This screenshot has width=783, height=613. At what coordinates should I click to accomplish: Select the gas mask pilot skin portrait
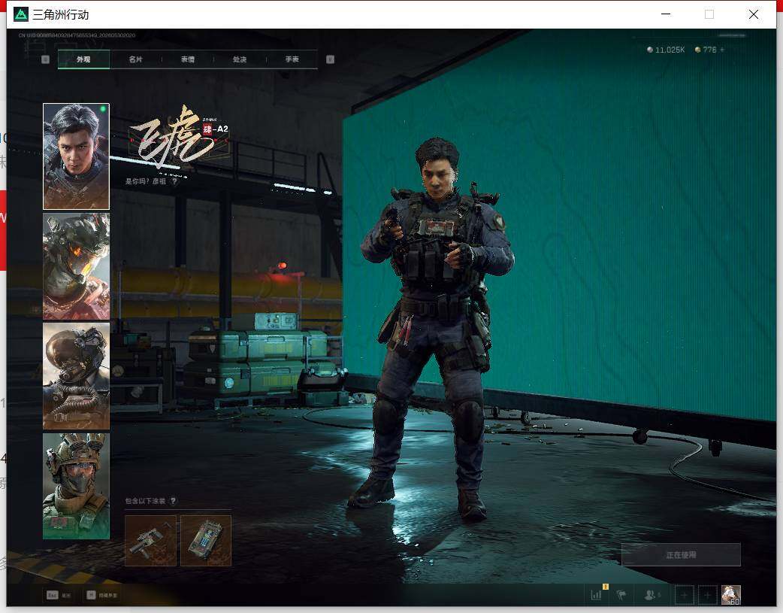[76, 376]
